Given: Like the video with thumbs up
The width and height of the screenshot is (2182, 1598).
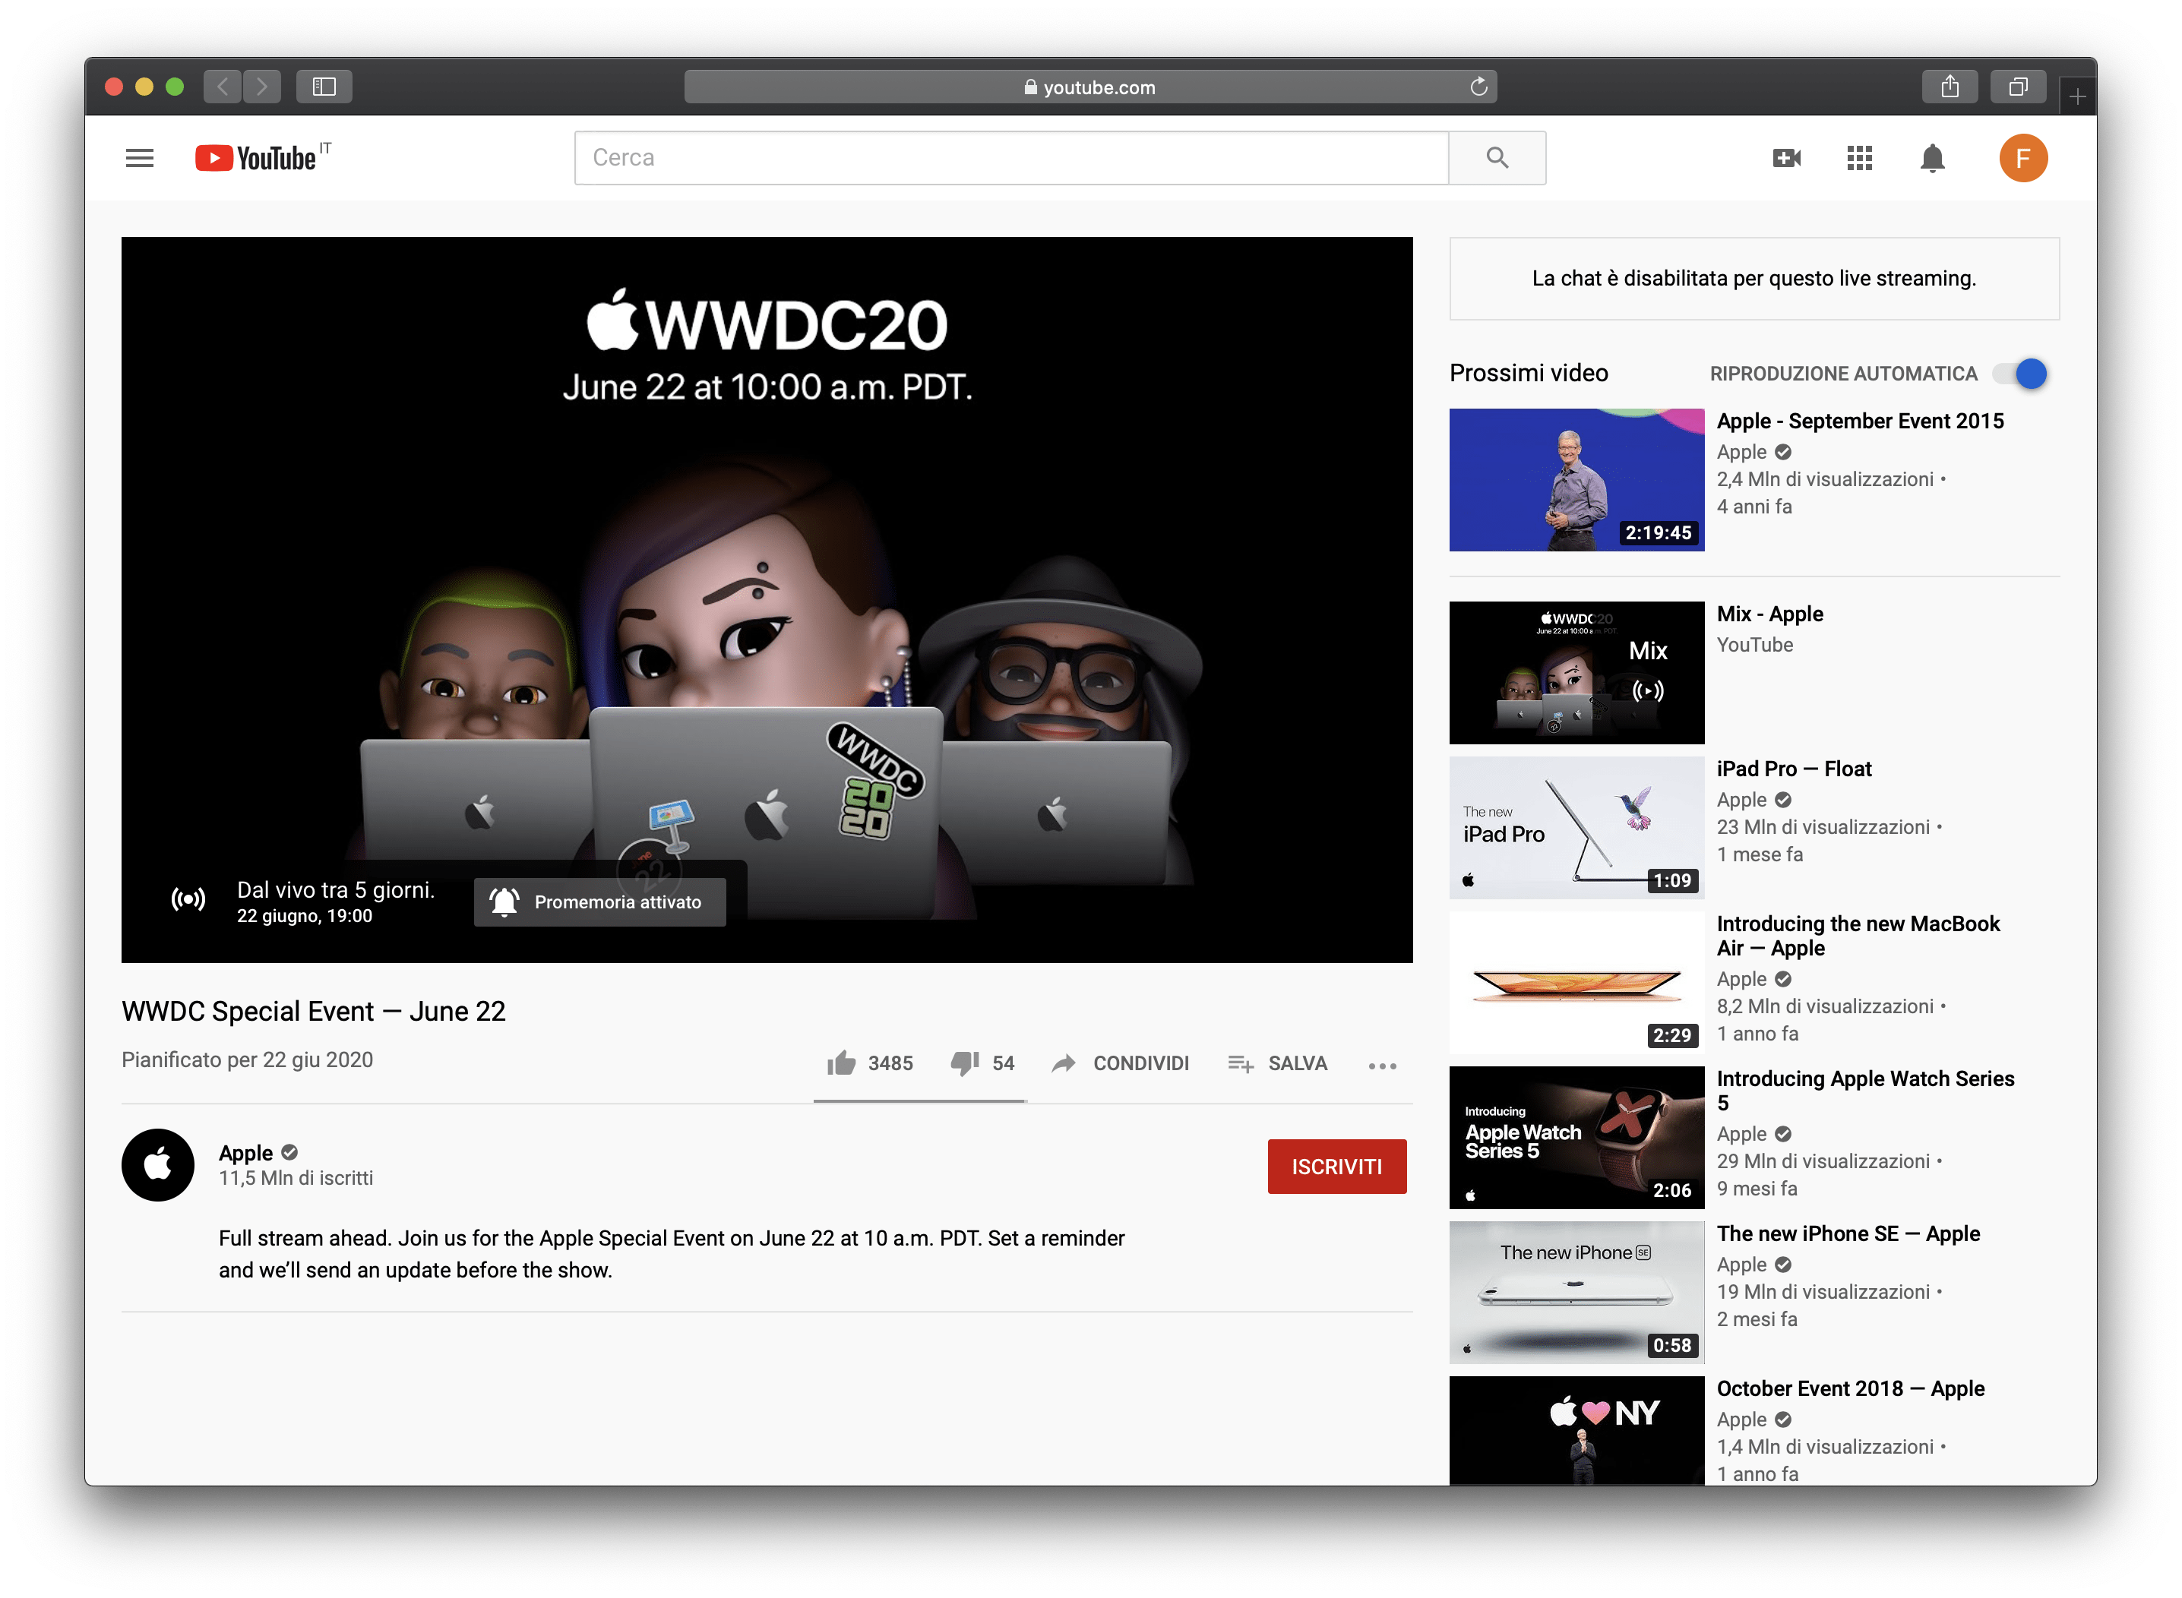Looking at the screenshot, I should [x=842, y=1063].
